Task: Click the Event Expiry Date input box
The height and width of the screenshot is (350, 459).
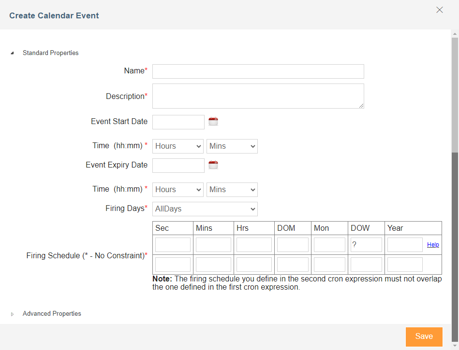Action: (178, 166)
